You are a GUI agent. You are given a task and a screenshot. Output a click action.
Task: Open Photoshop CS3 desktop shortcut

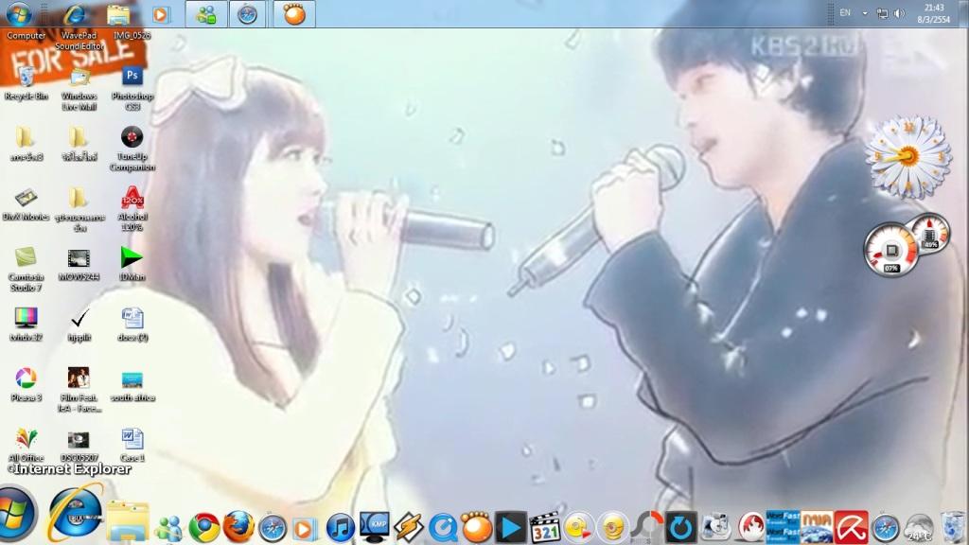click(x=132, y=89)
